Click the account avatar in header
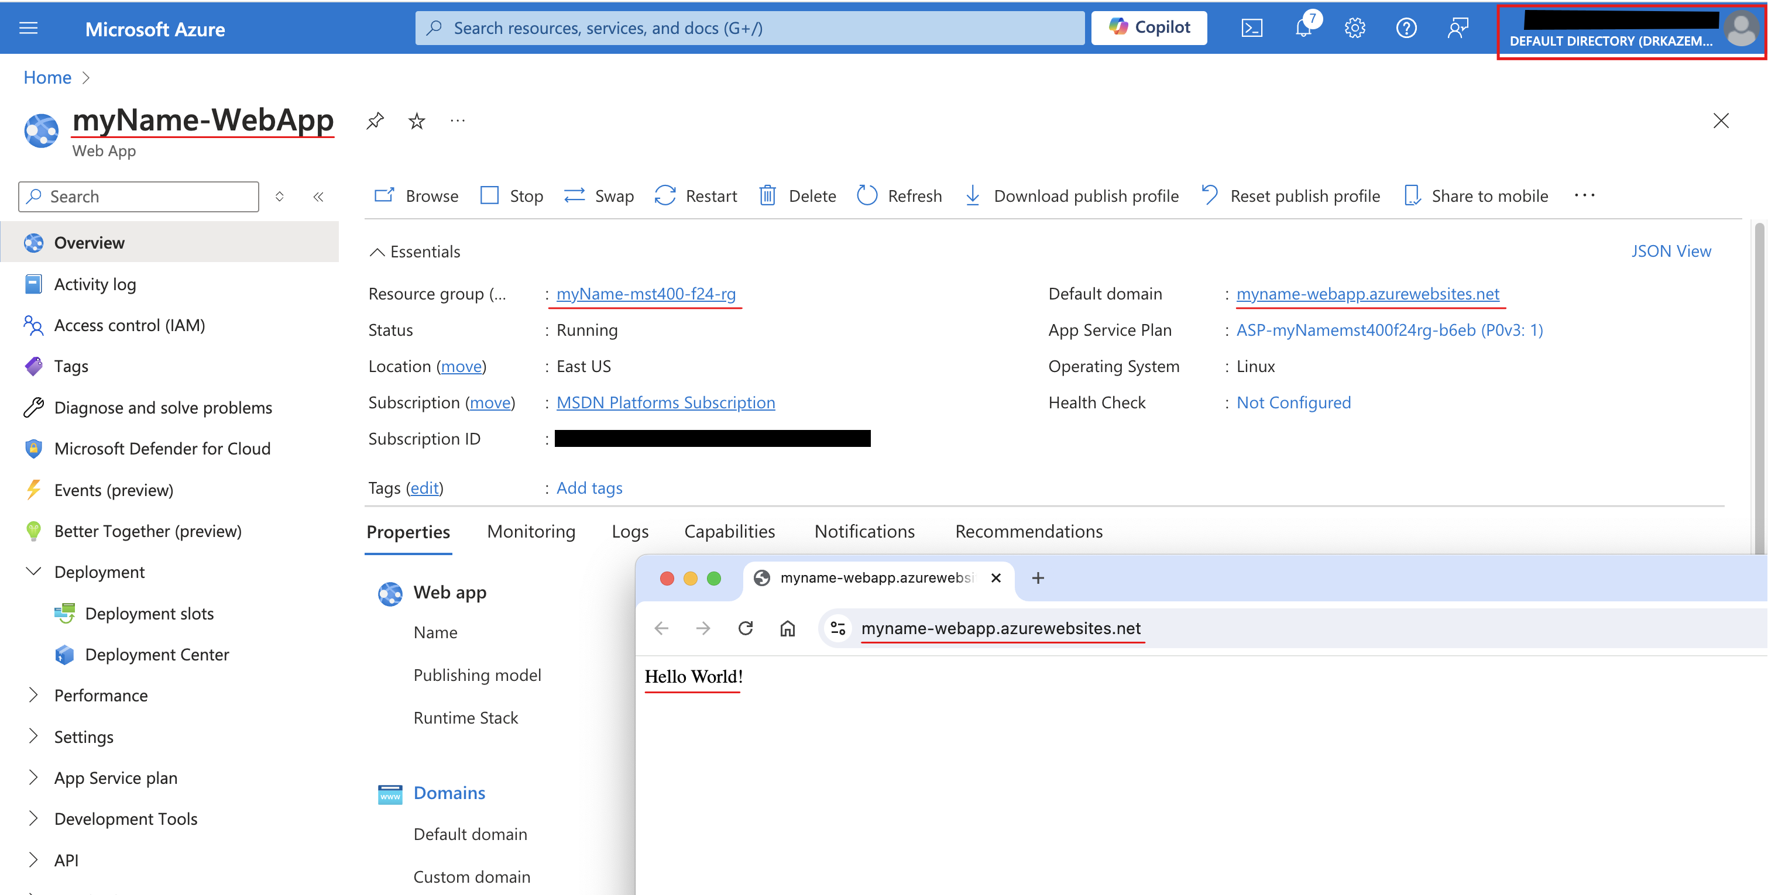The width and height of the screenshot is (1768, 895). point(1740,28)
